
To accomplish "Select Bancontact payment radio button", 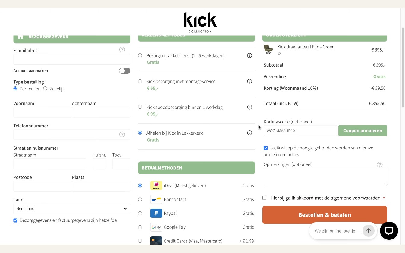I will tap(140, 199).
